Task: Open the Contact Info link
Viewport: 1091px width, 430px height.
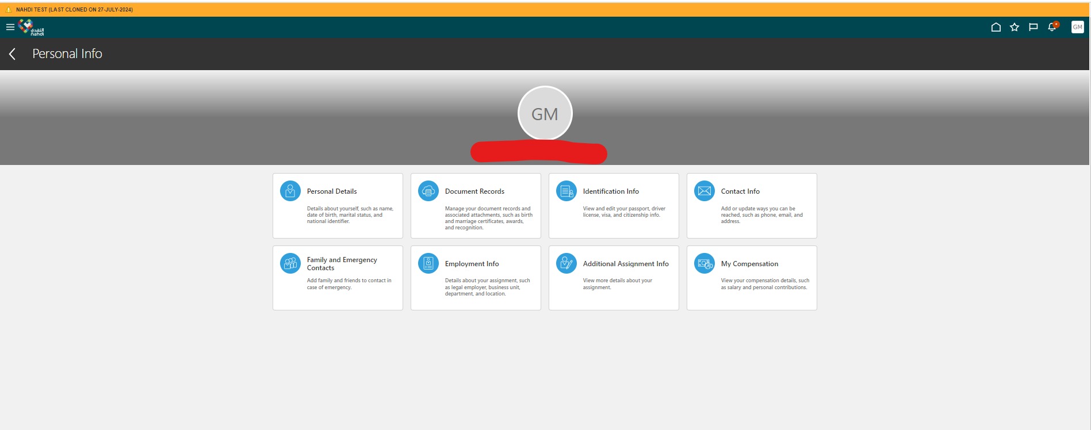Action: (x=740, y=191)
